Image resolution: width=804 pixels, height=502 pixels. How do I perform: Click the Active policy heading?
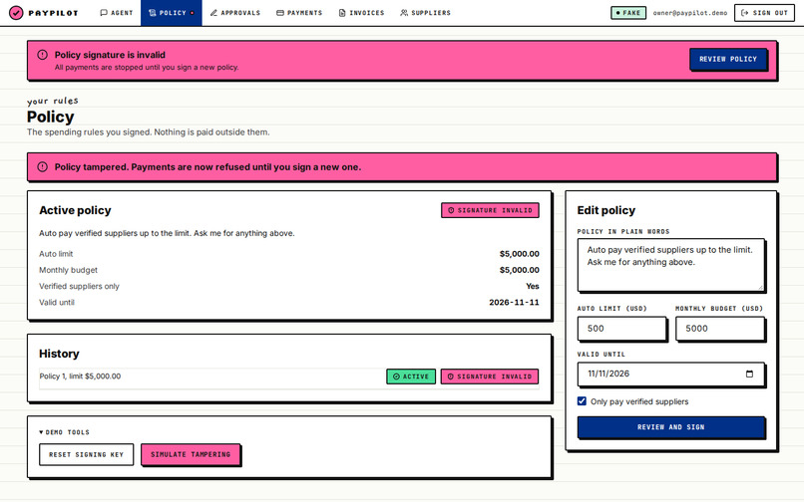click(75, 210)
